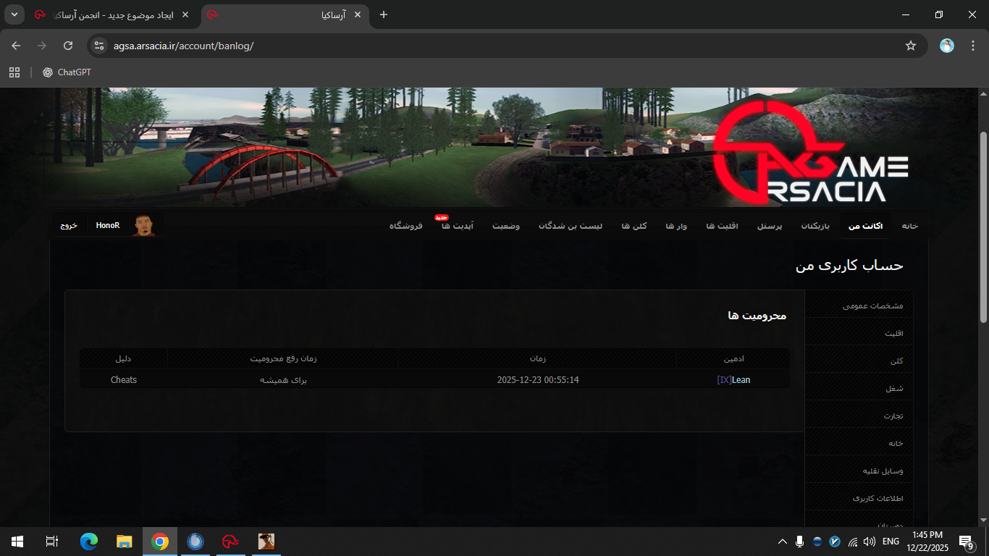Screen dimensions: 989x556
Task: Click the microphone icon in the system tray
Action: 799,542
